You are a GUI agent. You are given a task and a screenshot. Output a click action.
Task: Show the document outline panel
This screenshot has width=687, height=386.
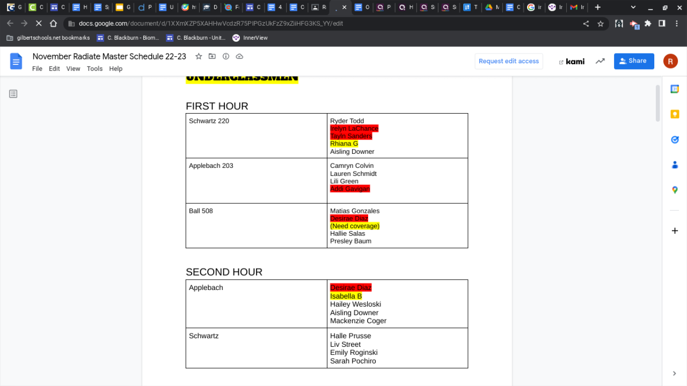[x=13, y=94]
